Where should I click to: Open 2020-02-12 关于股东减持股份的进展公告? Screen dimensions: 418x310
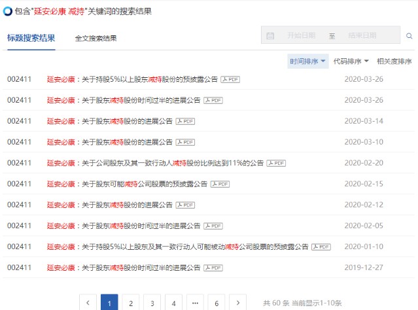pyautogui.click(x=110, y=205)
